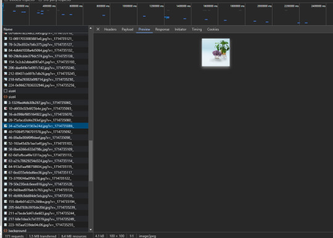Click the image icon beside the 58- request
Image resolution: width=333 pixels, height=238 pixels.
pos(6,149)
